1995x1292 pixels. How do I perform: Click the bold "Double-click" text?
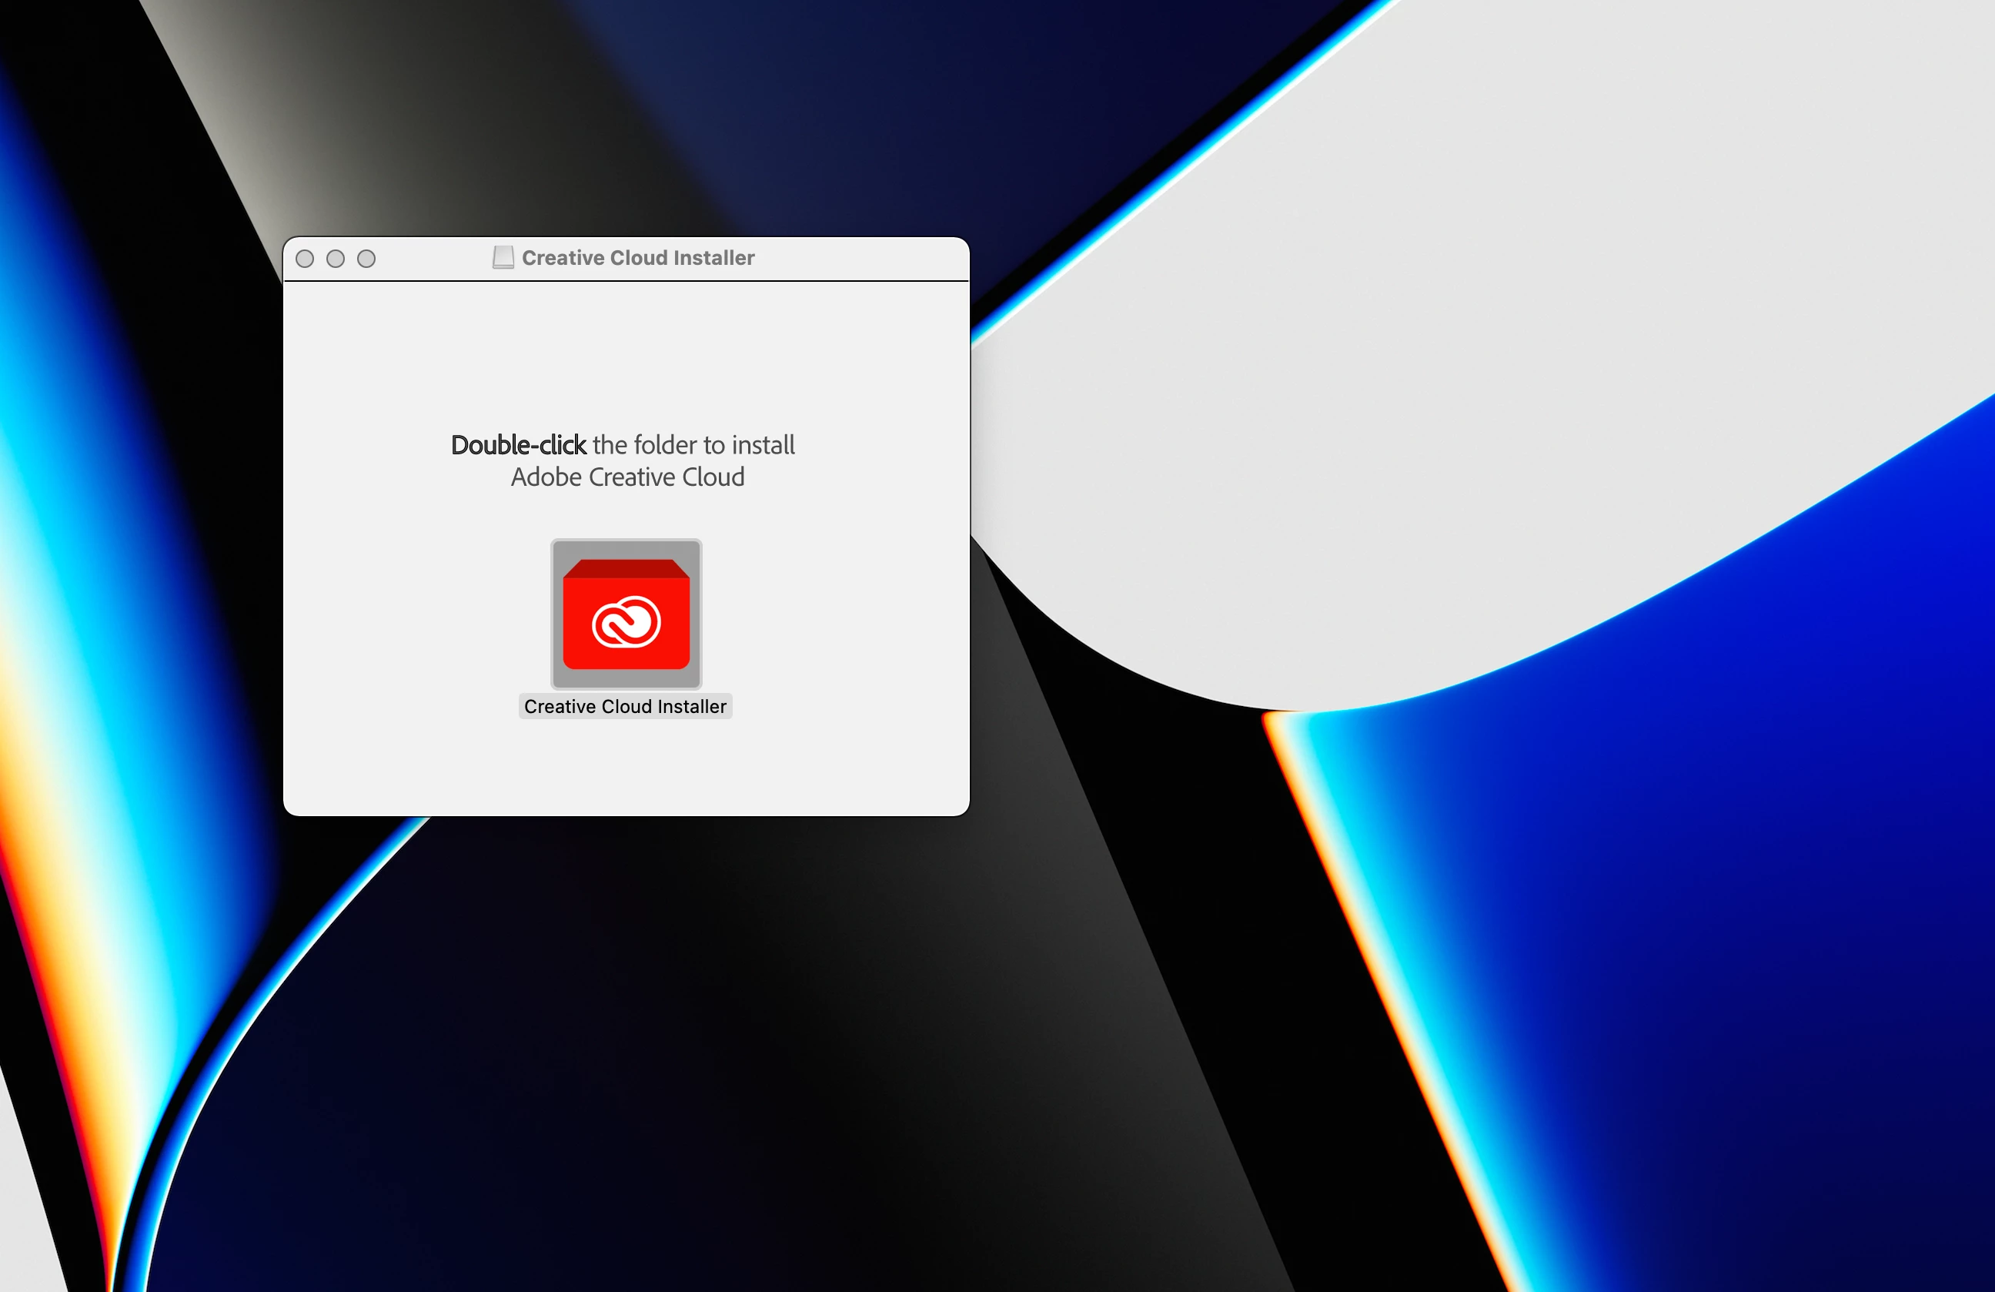click(518, 445)
